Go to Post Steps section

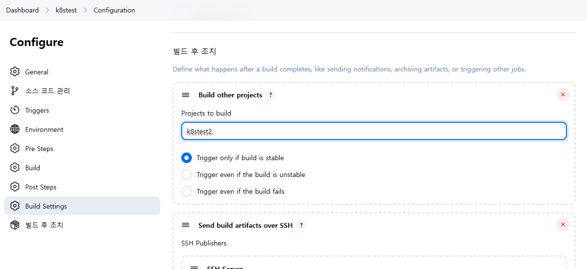coord(41,187)
